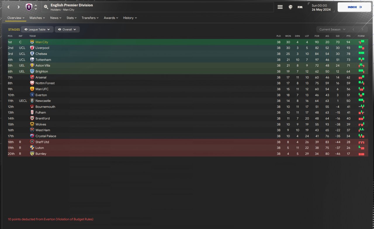Open the Arsenal team link

pyautogui.click(x=41, y=77)
